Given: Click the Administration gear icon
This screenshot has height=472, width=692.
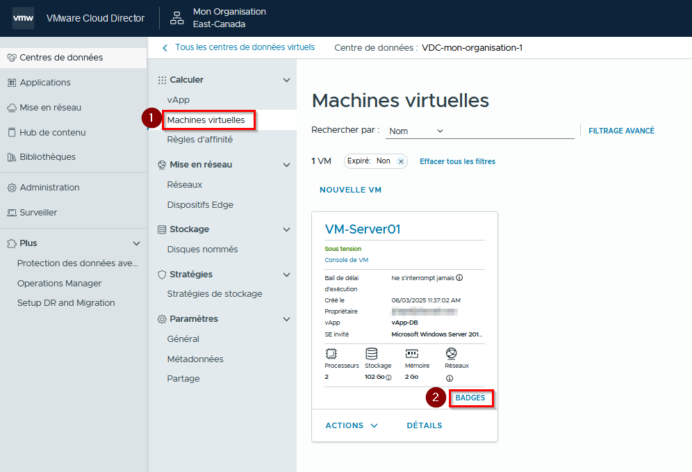Looking at the screenshot, I should tap(12, 188).
